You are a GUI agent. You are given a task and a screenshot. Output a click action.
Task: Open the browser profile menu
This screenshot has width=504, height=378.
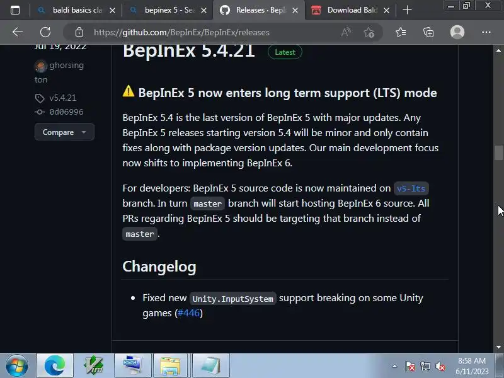click(x=457, y=32)
